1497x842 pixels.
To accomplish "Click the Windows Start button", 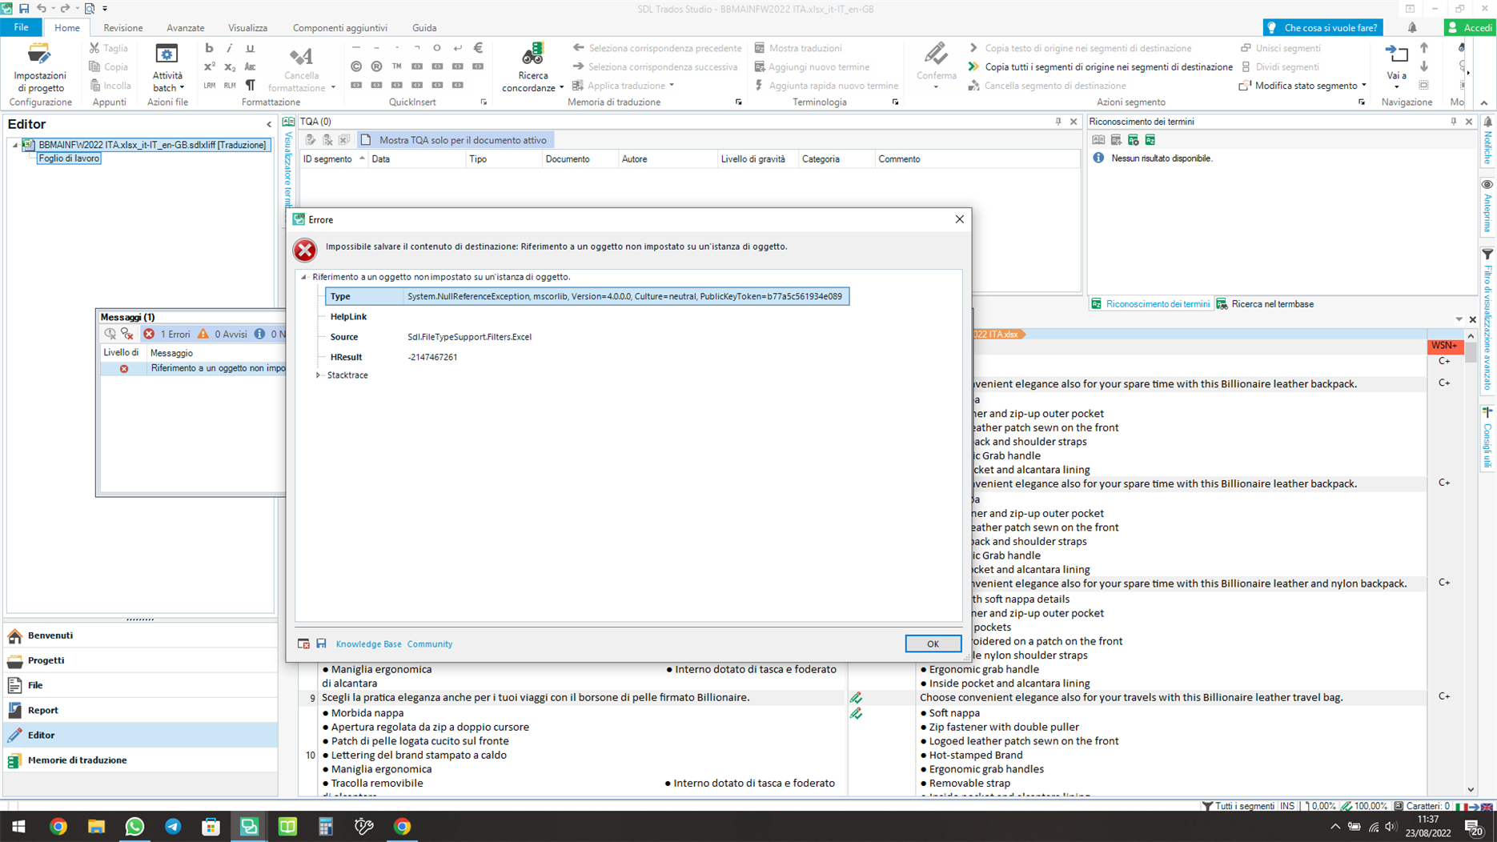I will pyautogui.click(x=18, y=826).
